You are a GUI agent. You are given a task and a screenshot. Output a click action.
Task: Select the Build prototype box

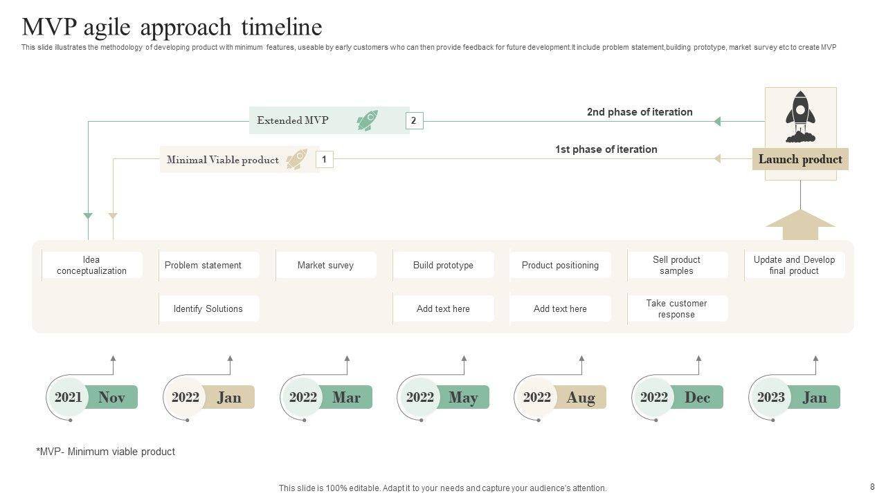444,266
